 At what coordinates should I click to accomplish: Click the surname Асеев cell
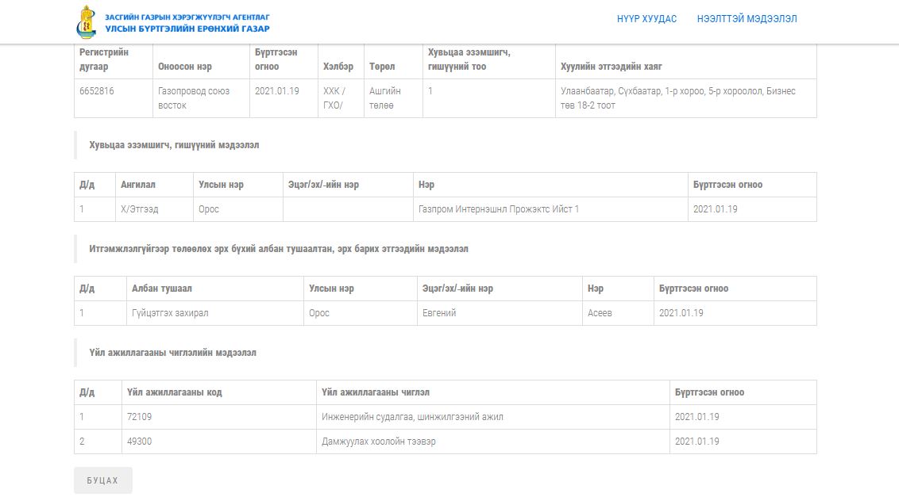pyautogui.click(x=600, y=313)
